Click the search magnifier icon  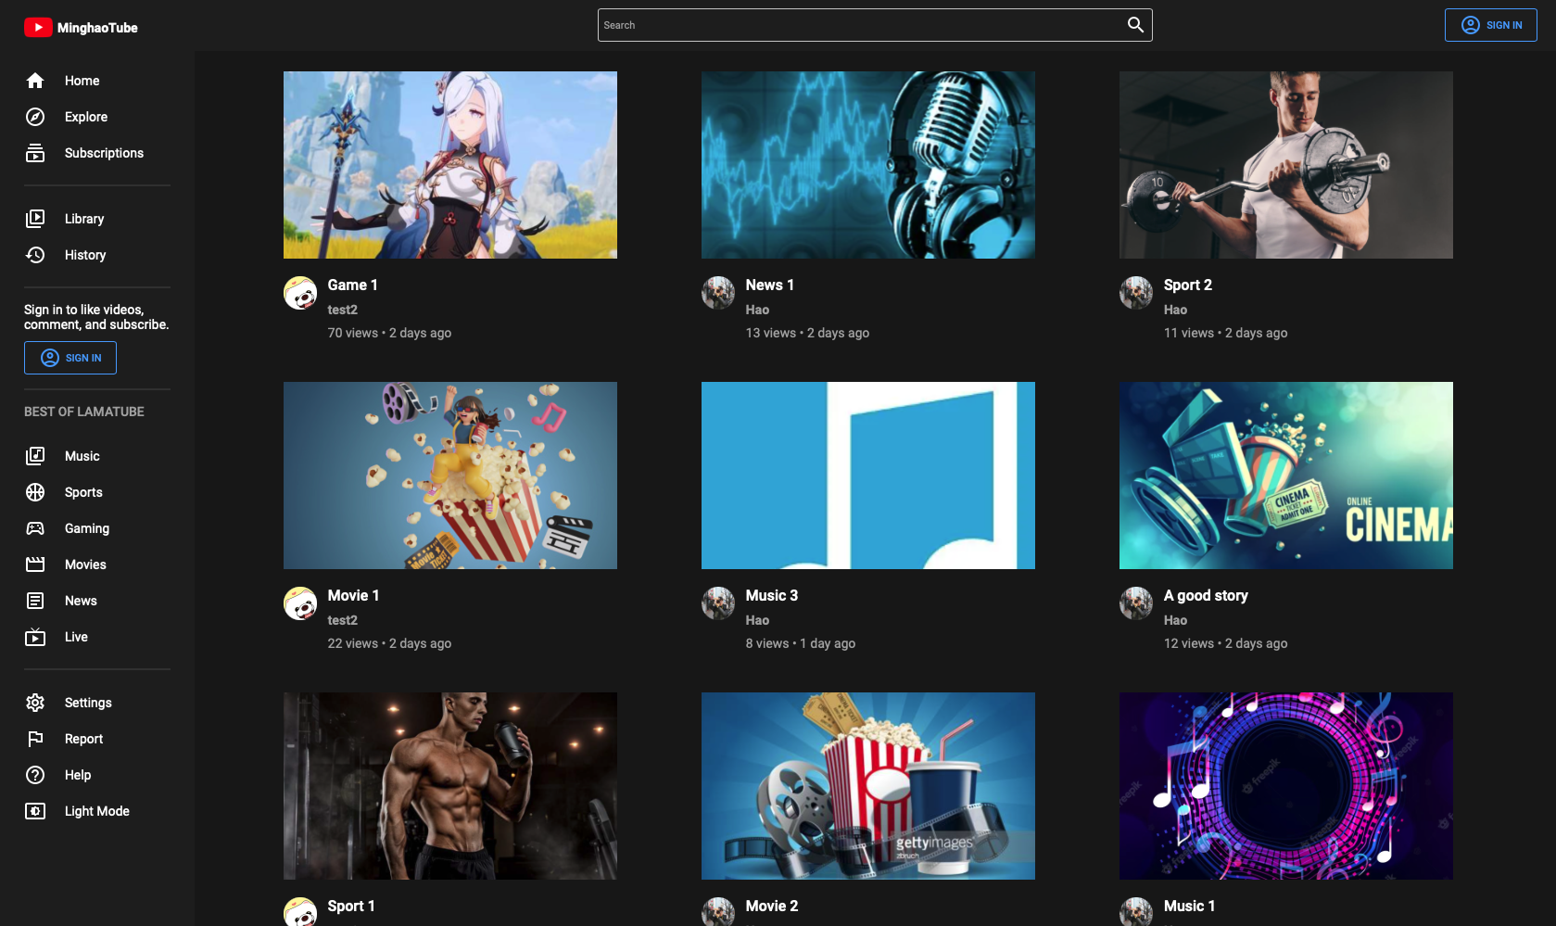(1135, 25)
